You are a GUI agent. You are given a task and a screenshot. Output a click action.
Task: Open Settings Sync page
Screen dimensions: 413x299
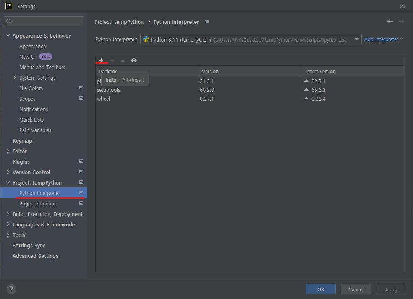29,245
